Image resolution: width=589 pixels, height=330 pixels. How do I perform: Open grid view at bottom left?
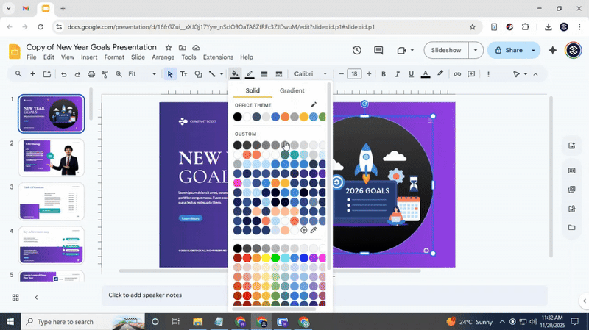coord(15,298)
